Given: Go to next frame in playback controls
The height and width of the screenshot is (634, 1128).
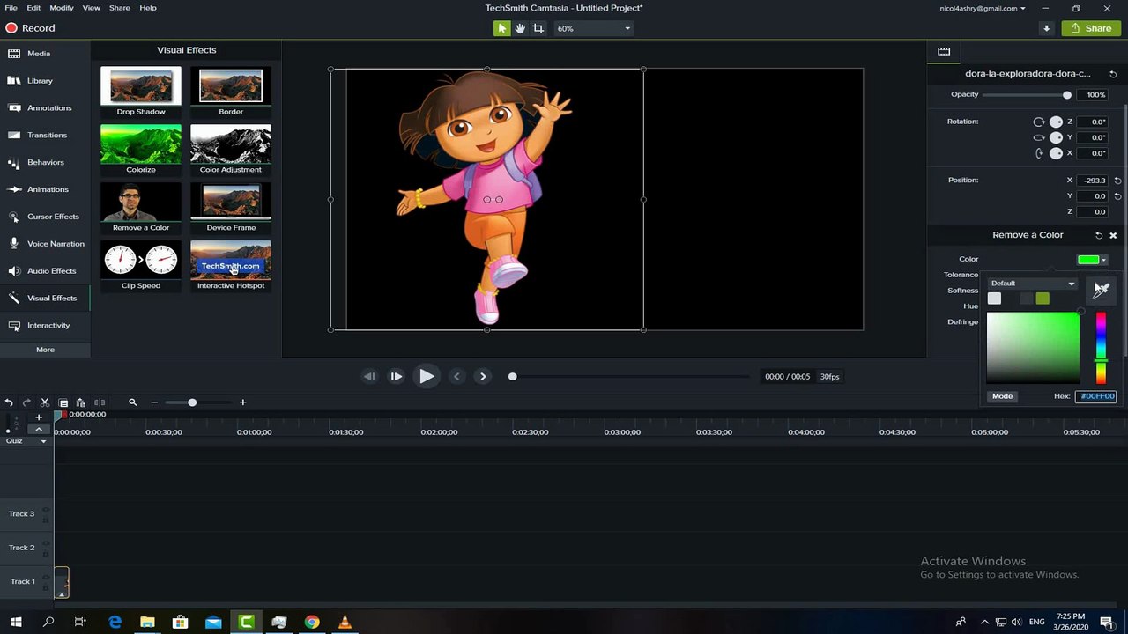Looking at the screenshot, I should point(397,376).
